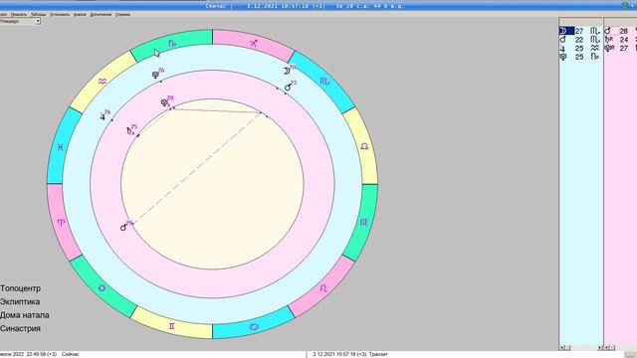Select the Moon glyph in outer blue ring

tap(287, 71)
